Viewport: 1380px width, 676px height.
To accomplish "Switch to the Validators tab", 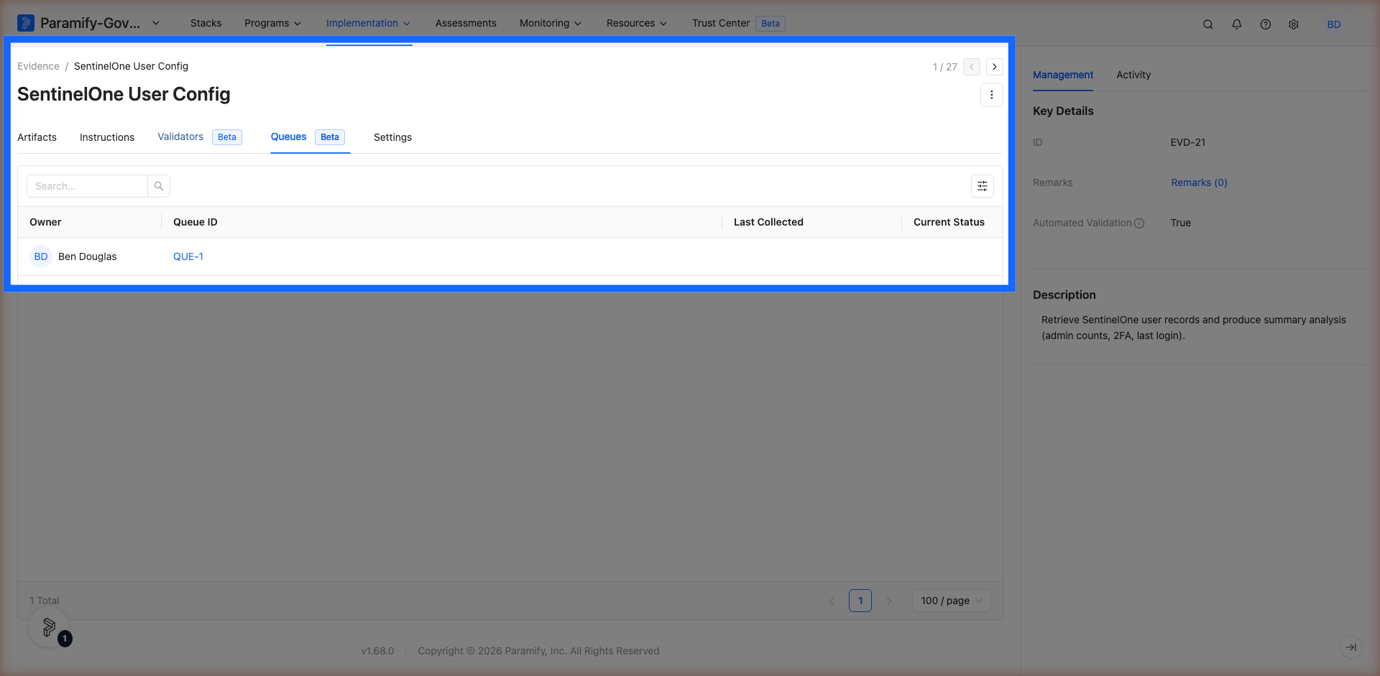I will (199, 136).
